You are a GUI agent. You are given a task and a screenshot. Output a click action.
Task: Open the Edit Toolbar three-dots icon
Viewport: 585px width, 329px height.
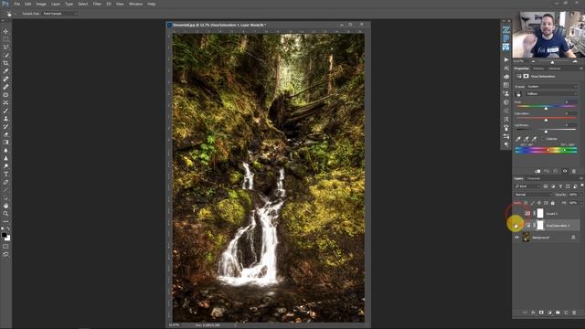pos(5,221)
